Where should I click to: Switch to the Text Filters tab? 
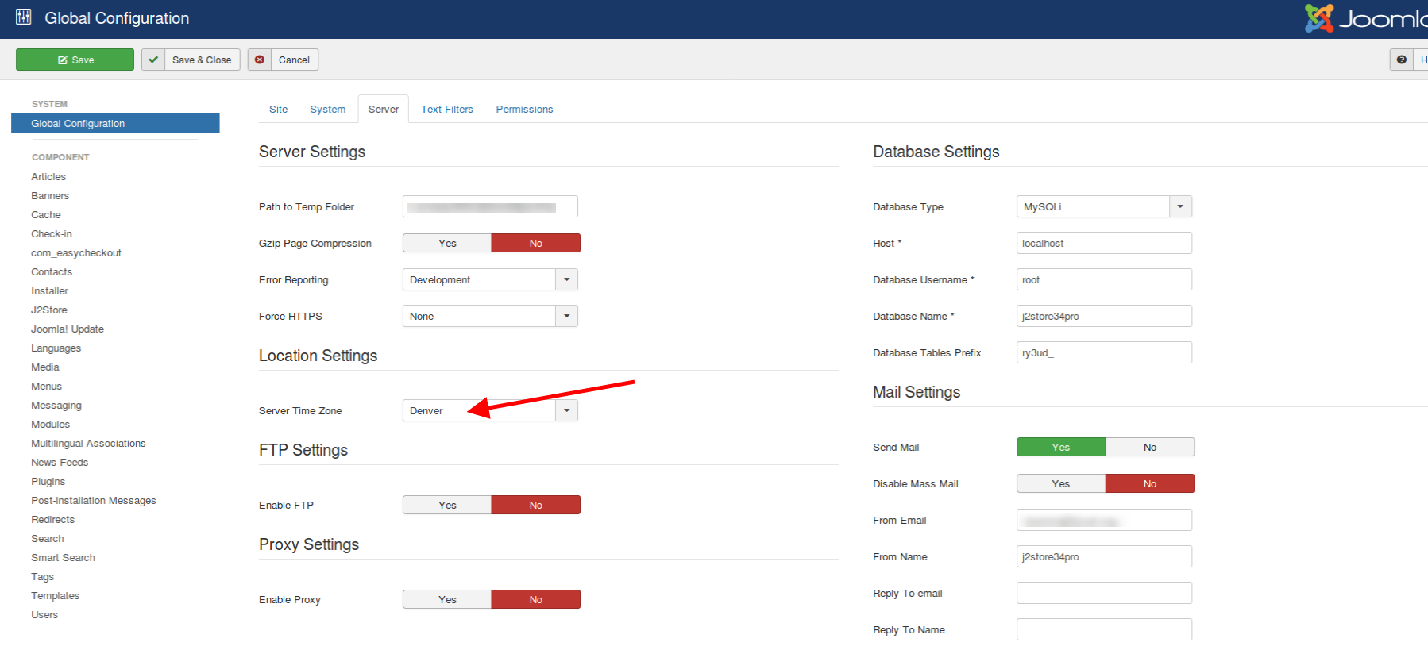pos(446,110)
